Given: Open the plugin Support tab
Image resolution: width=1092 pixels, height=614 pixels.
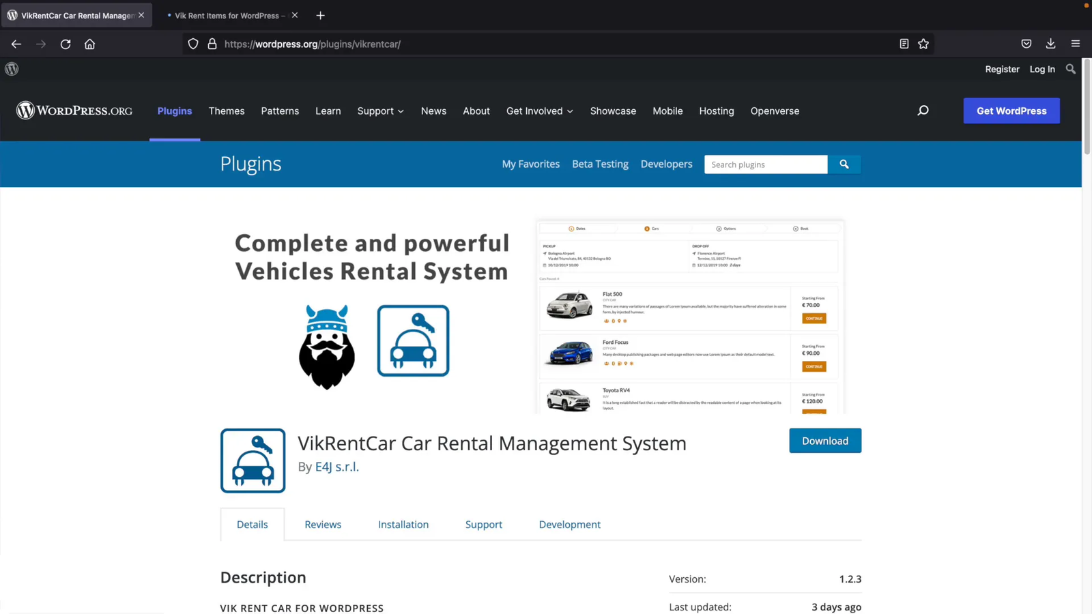Looking at the screenshot, I should point(484,524).
